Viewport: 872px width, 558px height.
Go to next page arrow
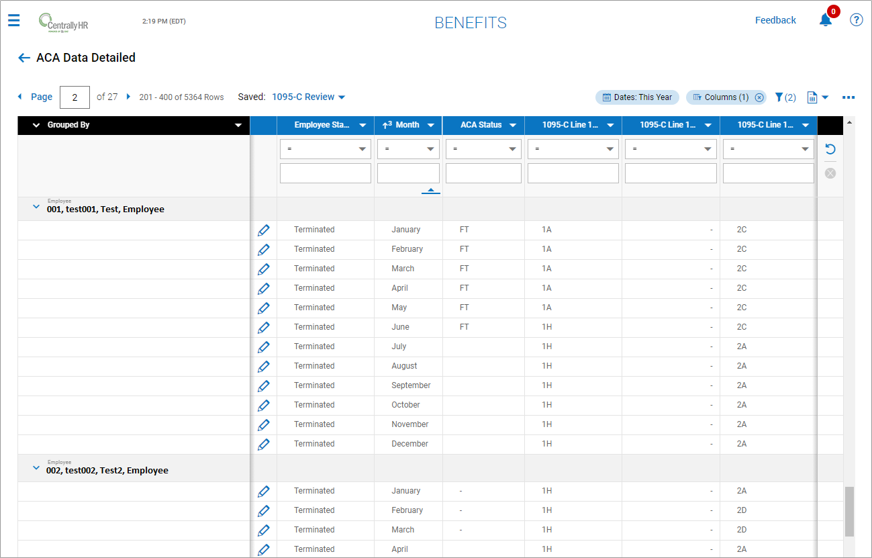coord(128,97)
